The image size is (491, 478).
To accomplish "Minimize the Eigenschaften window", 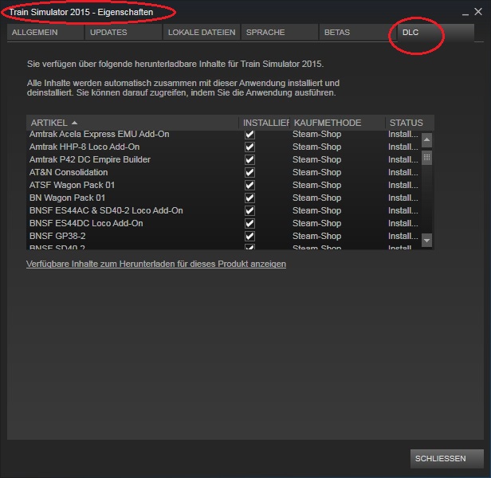I will 465,13.
